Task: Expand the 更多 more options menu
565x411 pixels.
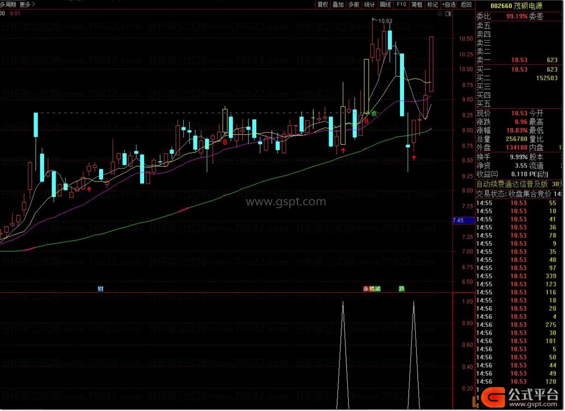Action: [27, 5]
